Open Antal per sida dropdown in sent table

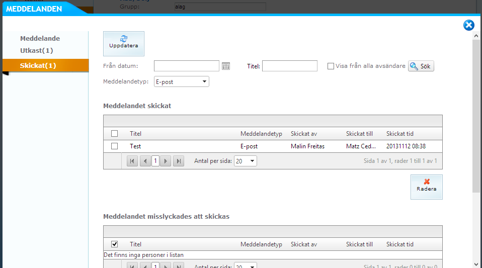point(246,161)
